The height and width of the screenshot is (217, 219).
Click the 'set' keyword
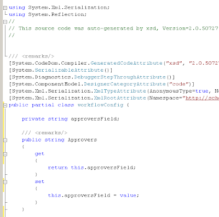pos(39,181)
